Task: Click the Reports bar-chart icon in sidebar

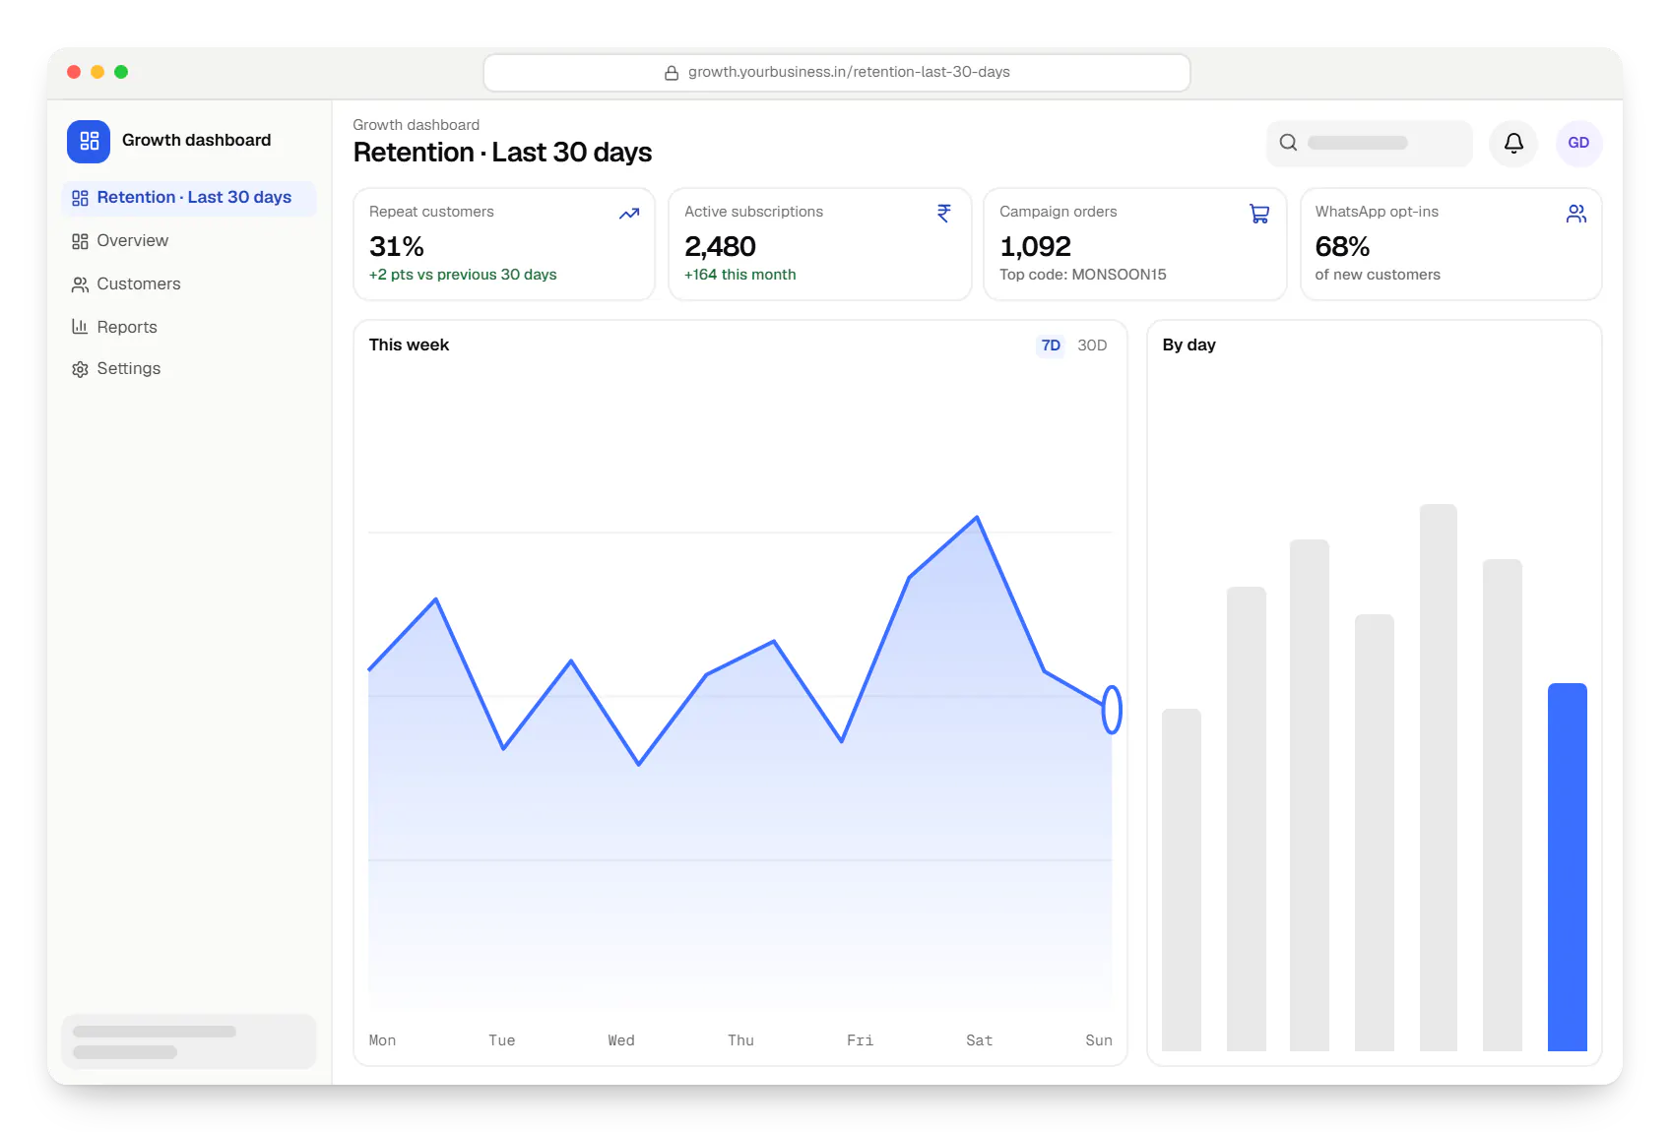Action: pyautogui.click(x=80, y=327)
